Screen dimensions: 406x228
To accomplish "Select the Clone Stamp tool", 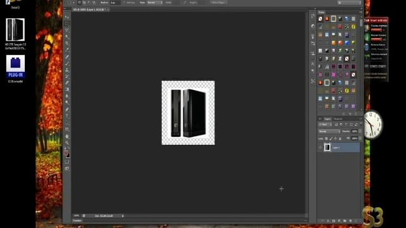I will point(67,70).
